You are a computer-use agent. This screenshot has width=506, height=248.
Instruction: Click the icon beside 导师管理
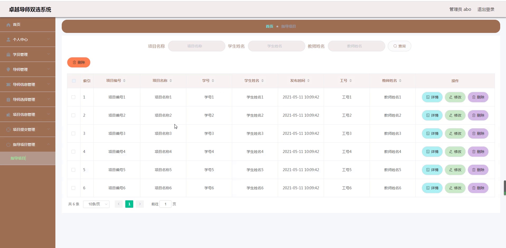(x=8, y=70)
